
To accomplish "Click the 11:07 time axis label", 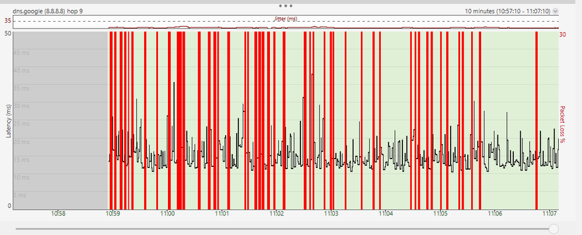I will [x=551, y=213].
